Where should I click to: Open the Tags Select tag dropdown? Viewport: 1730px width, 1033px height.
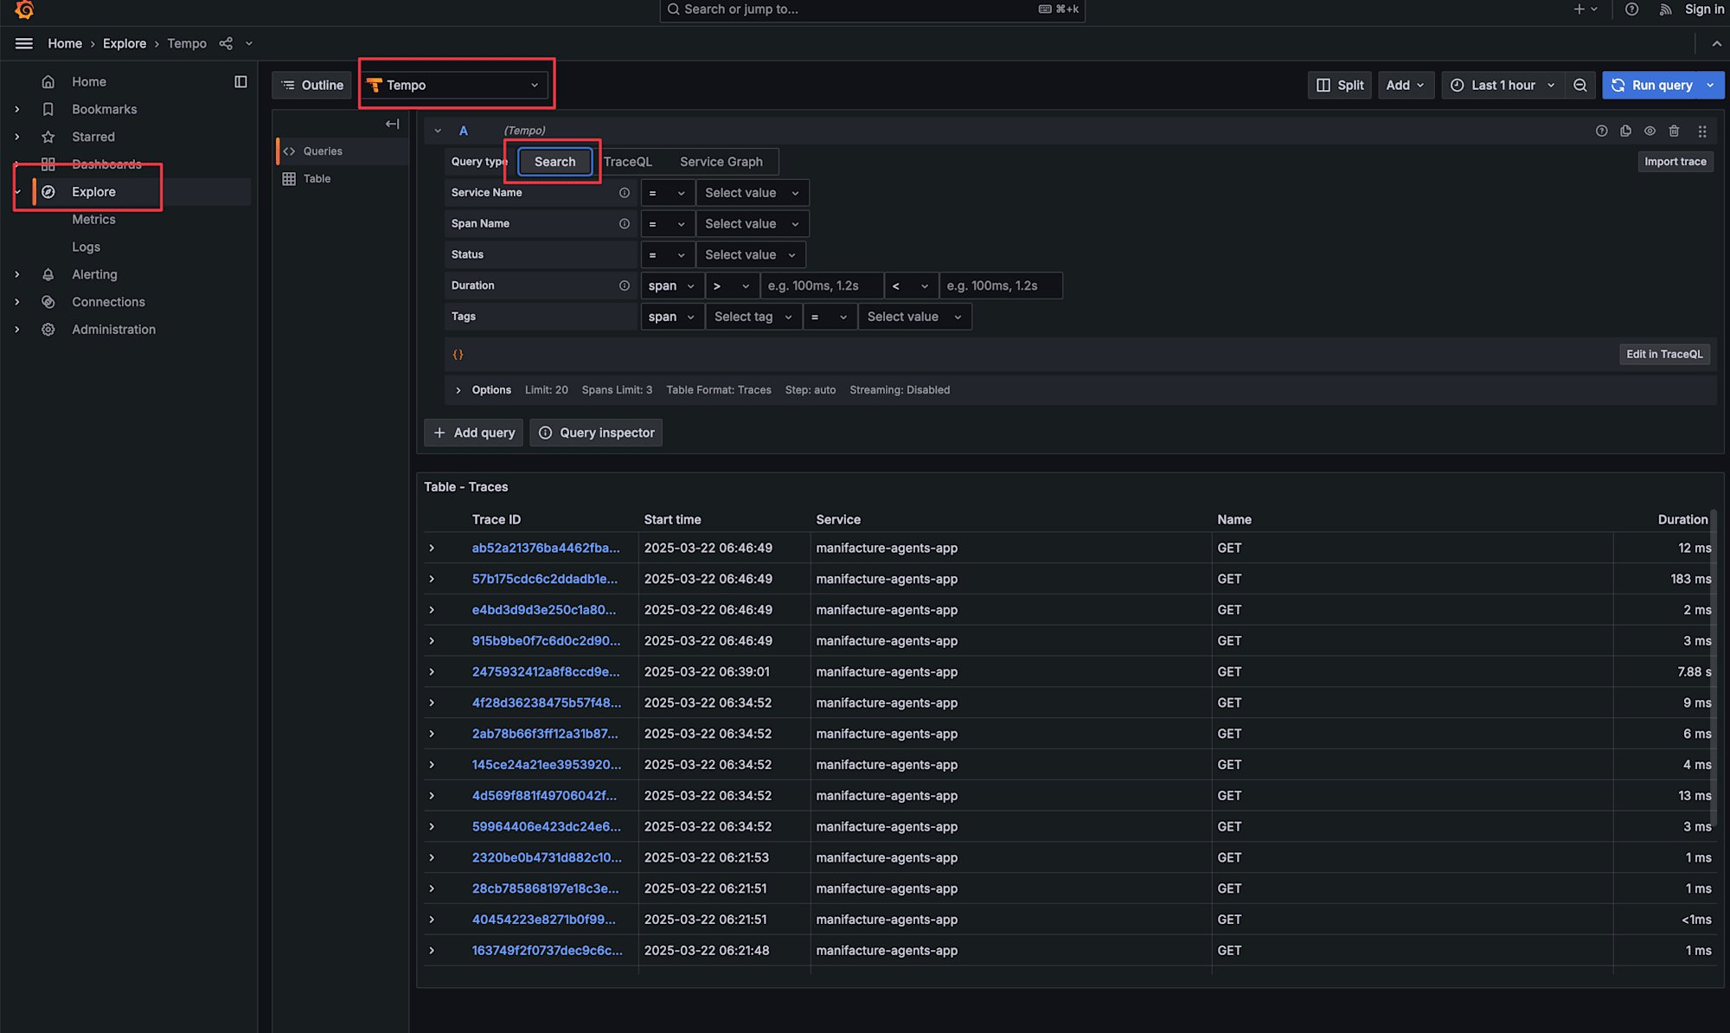click(753, 317)
